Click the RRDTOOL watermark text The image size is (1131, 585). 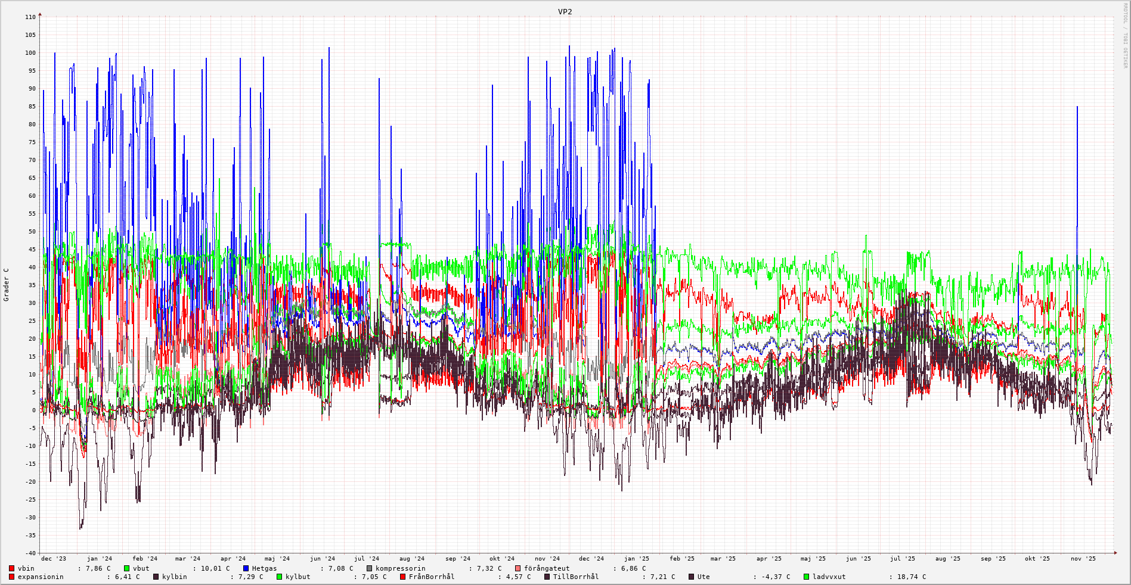click(1125, 36)
